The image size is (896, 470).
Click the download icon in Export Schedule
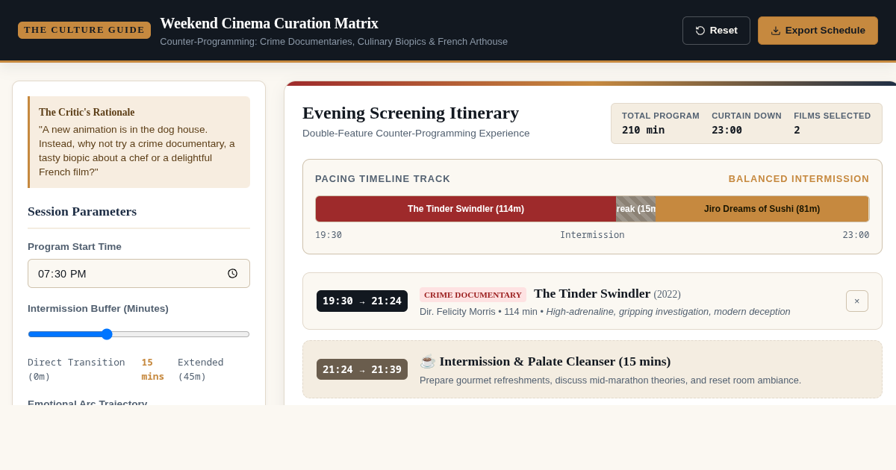(x=776, y=31)
